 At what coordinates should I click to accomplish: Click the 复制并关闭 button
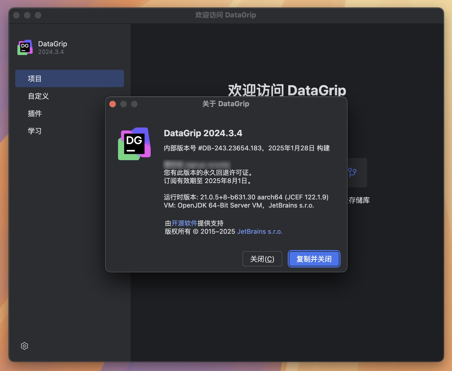click(x=314, y=259)
